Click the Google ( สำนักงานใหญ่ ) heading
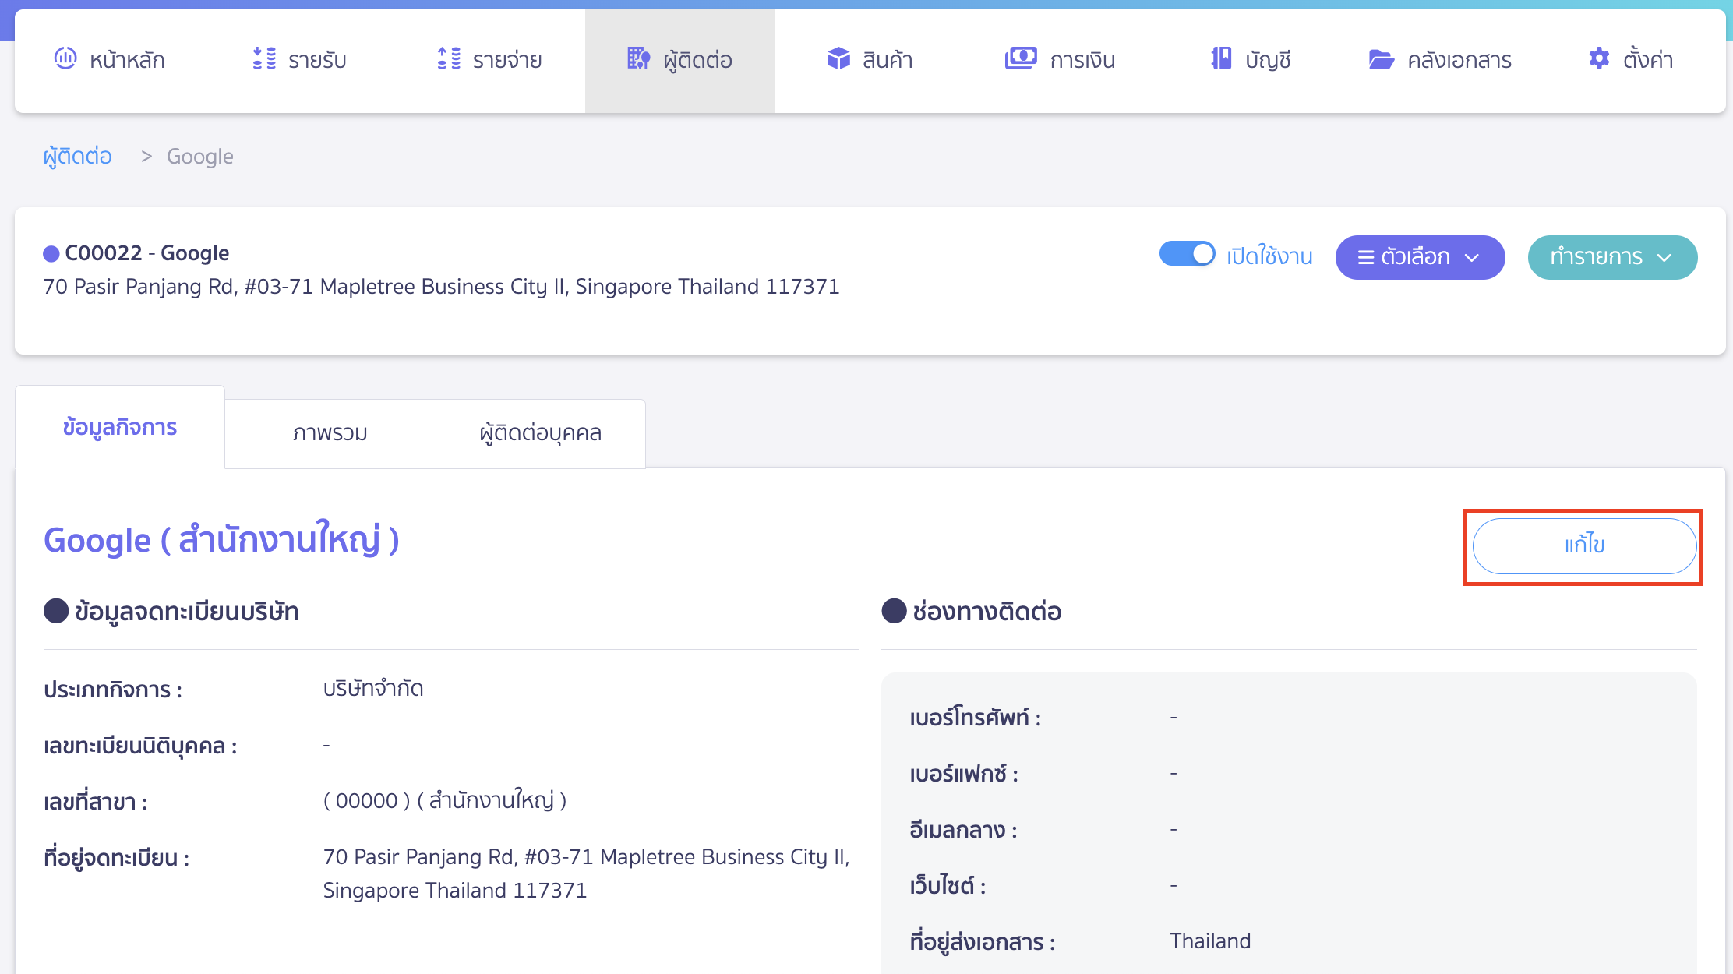 click(x=221, y=540)
